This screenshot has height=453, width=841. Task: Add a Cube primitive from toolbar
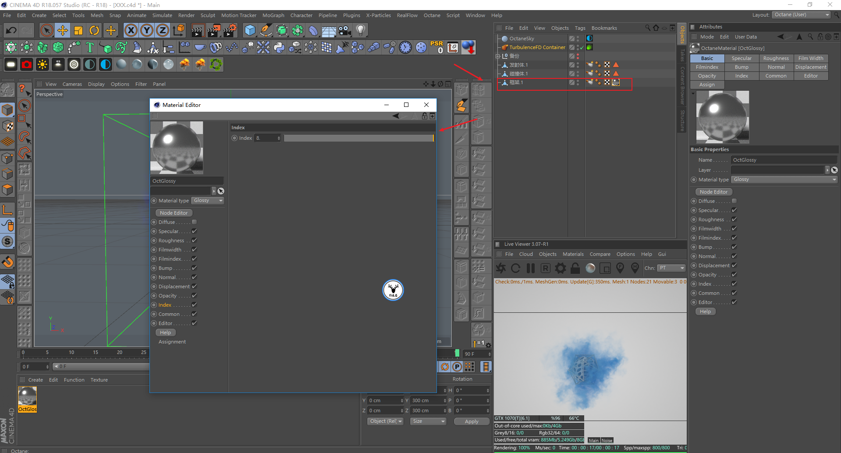click(x=250, y=30)
